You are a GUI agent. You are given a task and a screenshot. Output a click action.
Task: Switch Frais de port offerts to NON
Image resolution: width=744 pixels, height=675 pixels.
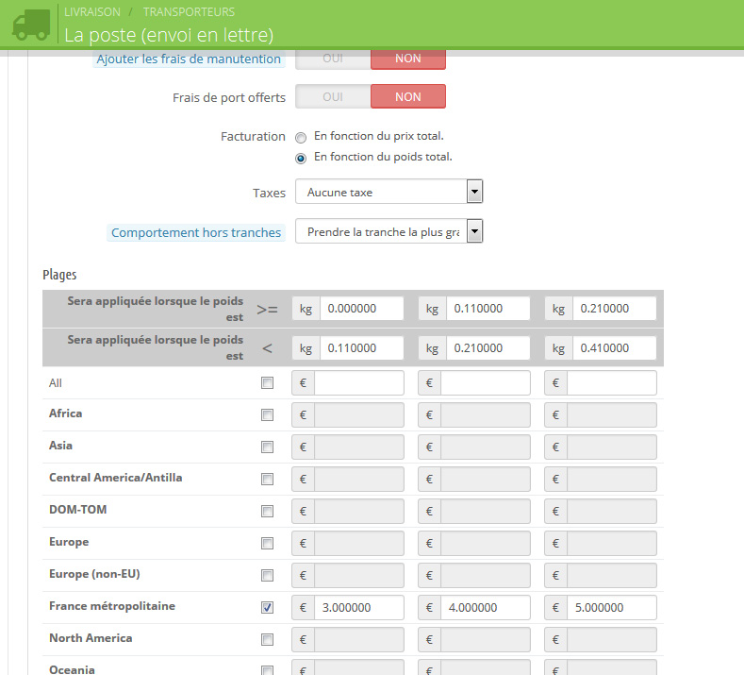[408, 97]
